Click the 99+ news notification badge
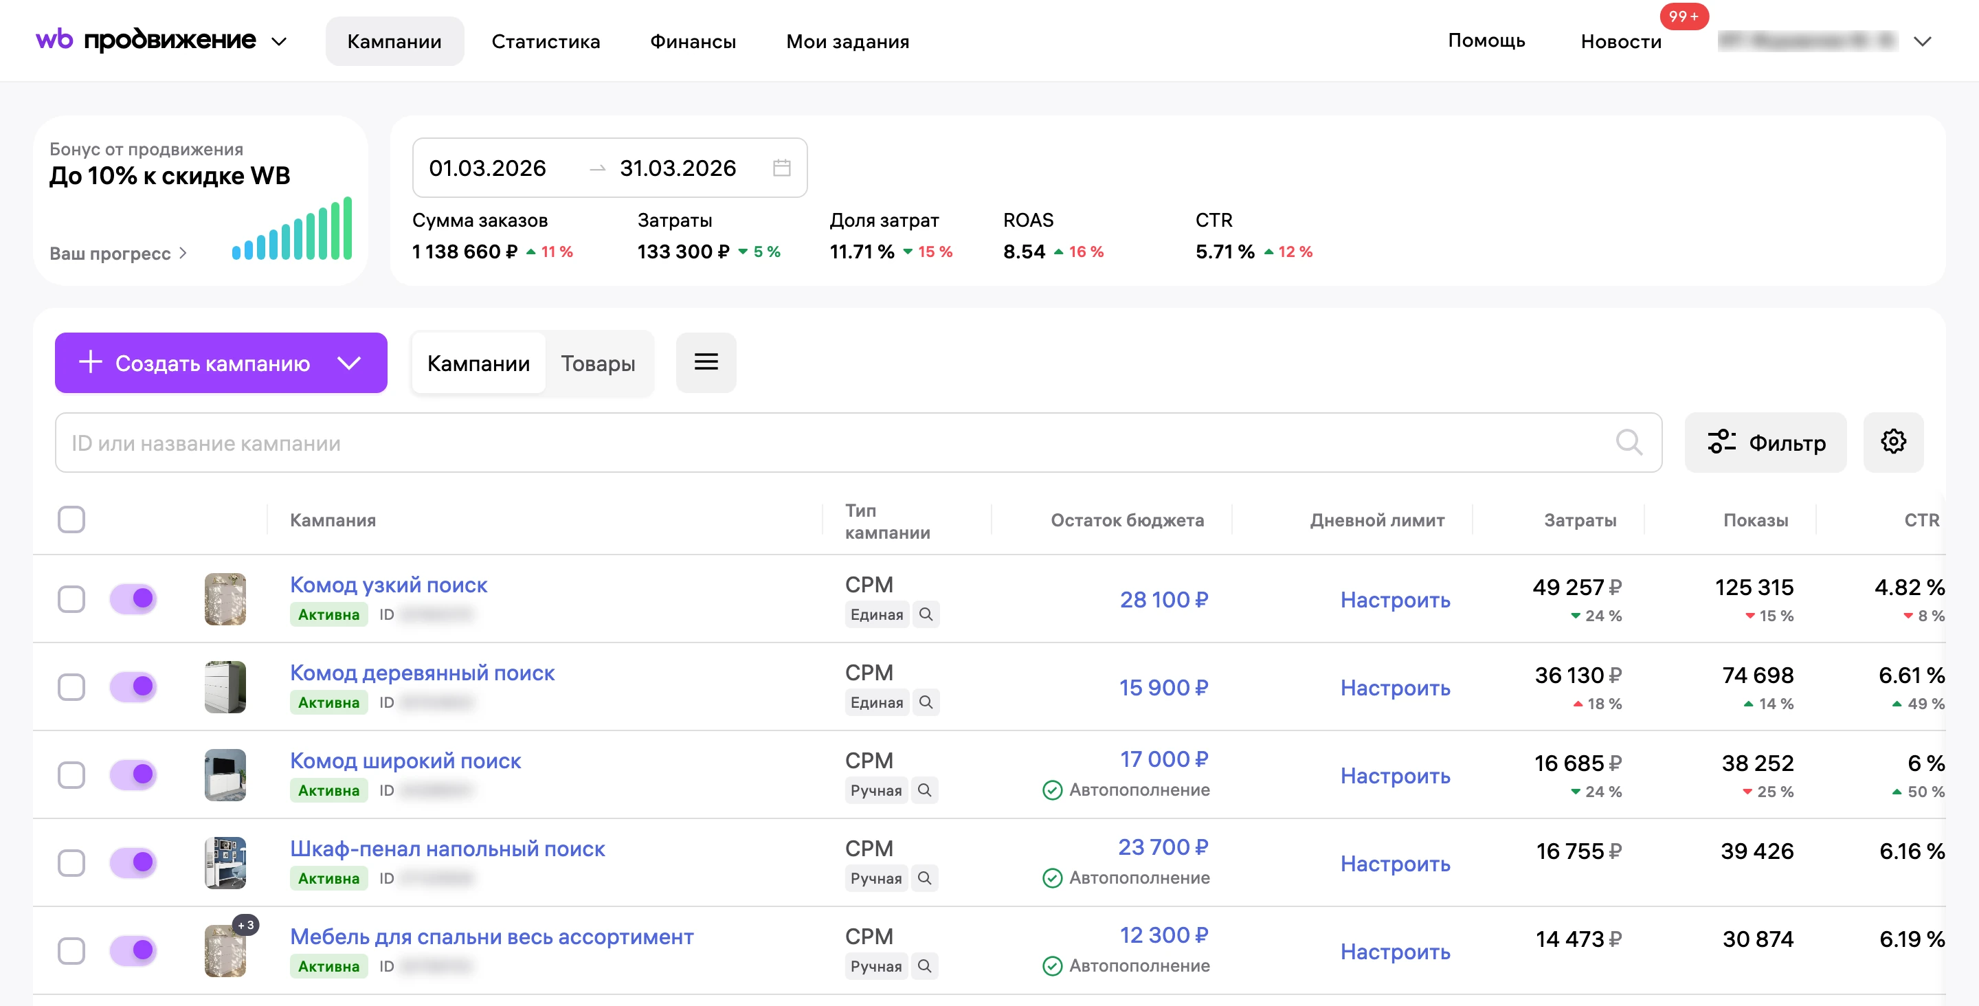The image size is (1979, 1006). point(1684,16)
